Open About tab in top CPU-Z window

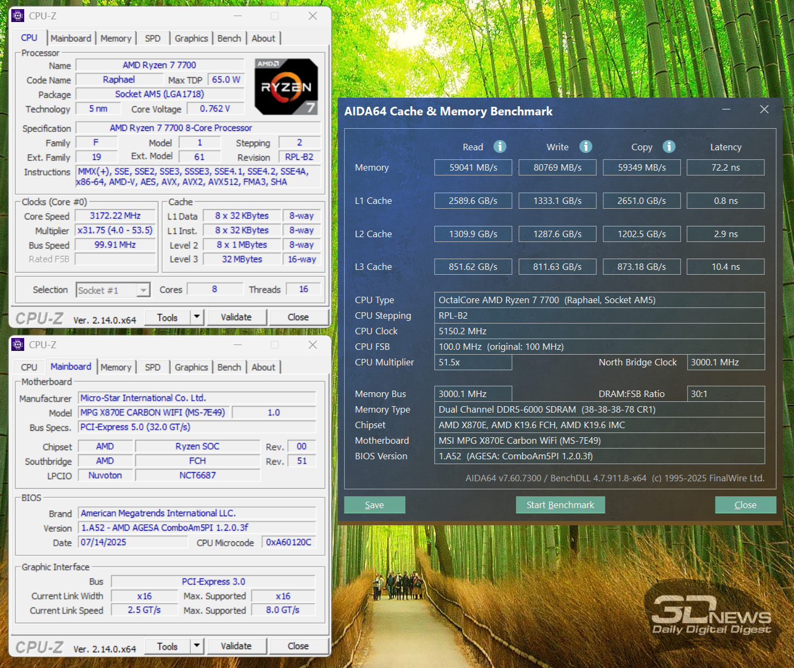coord(263,38)
